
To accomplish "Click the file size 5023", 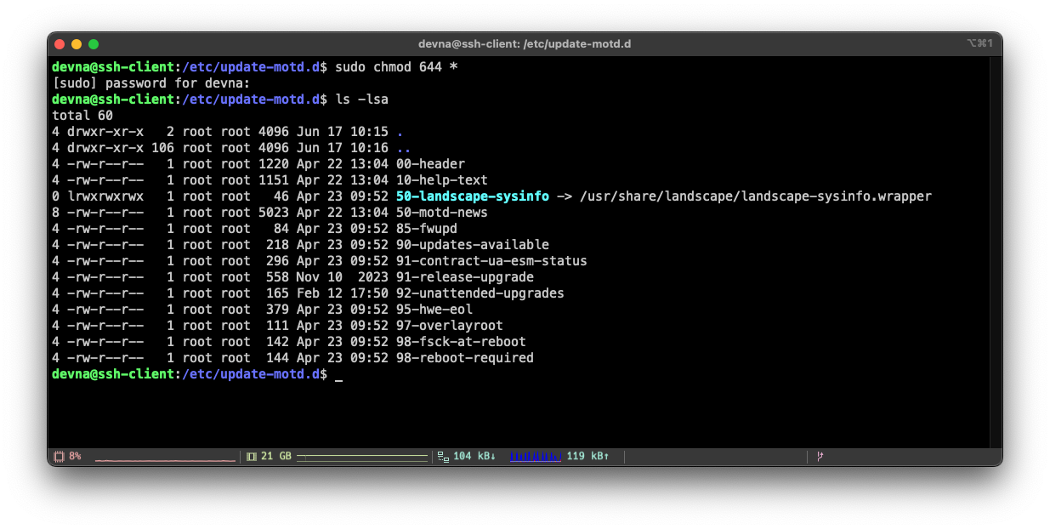I will 274,213.
